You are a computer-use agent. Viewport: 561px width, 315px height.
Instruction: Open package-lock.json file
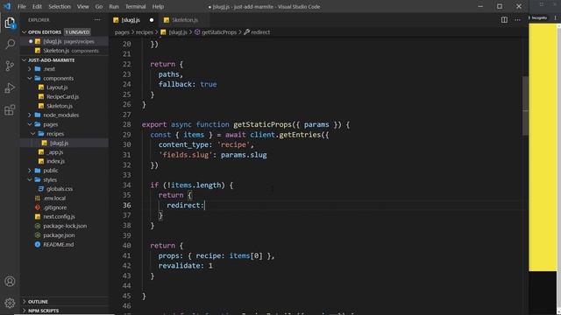point(65,226)
